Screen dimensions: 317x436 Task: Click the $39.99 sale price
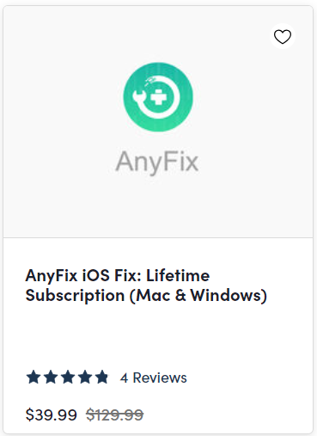pyautogui.click(x=52, y=415)
